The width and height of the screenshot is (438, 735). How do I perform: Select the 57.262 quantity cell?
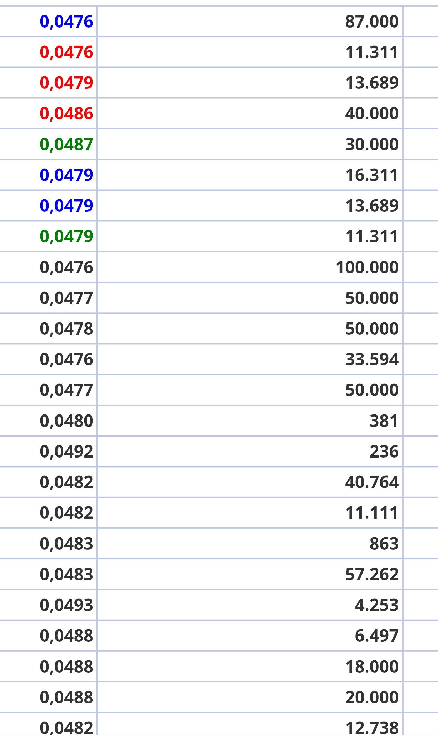(250, 574)
